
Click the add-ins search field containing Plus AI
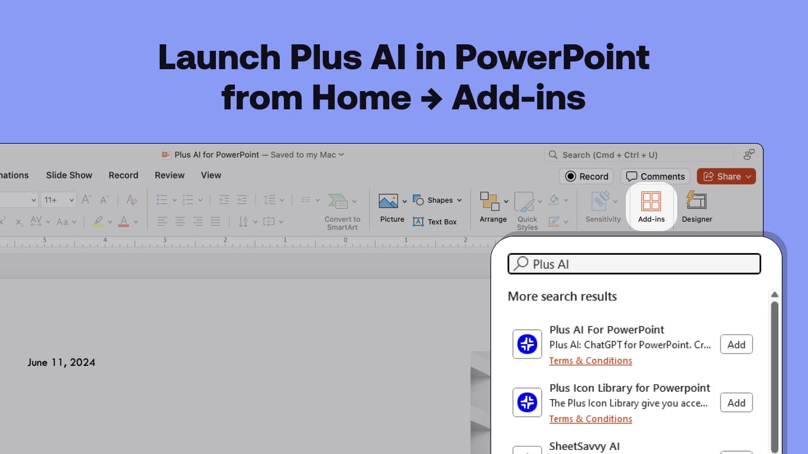click(x=634, y=264)
